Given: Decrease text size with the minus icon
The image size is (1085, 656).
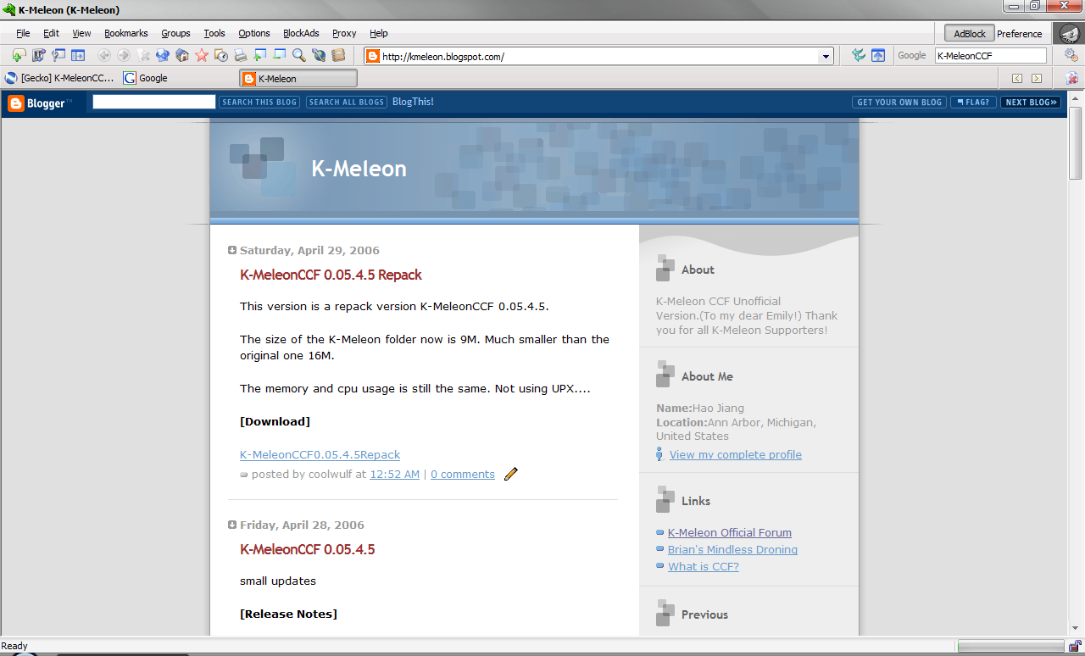Looking at the screenshot, I should coord(279,55).
